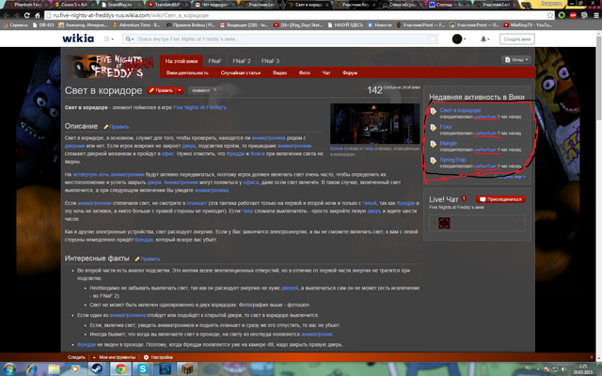Screen dimensions: 602x376
Task: Open the Chrome menu hamburger icon
Action: click(595, 15)
